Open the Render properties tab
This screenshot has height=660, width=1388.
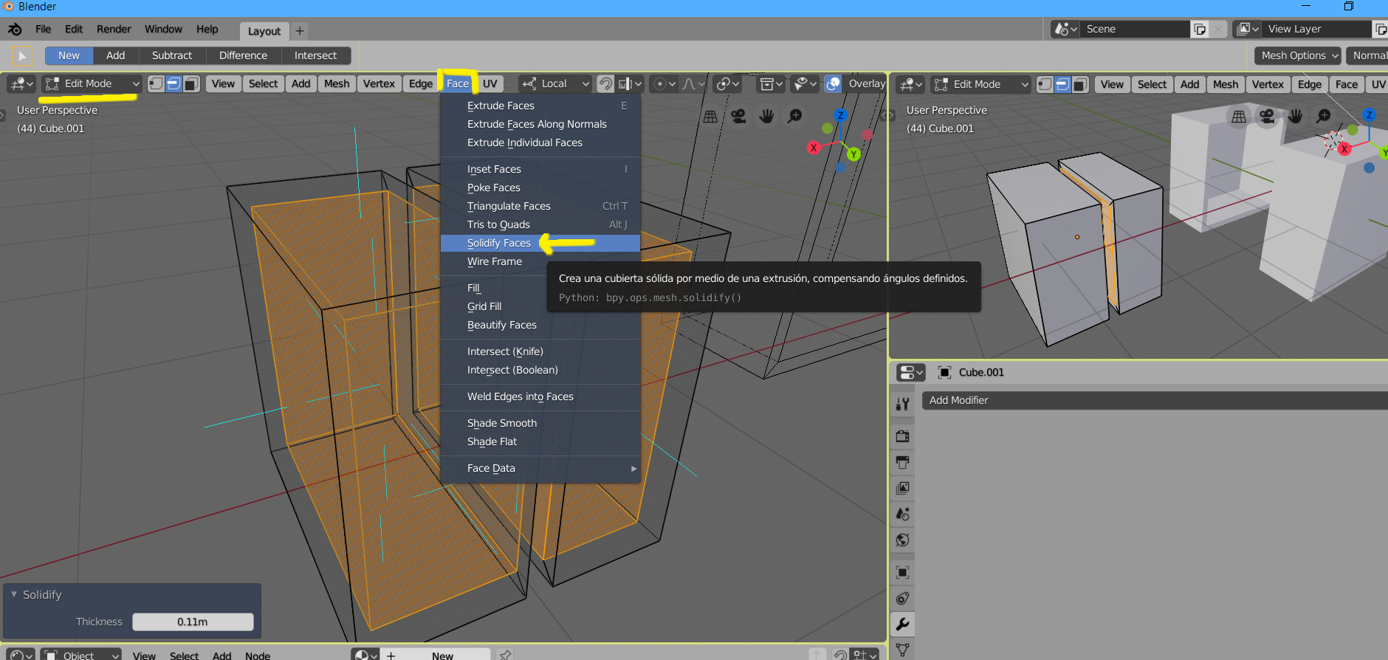coord(902,436)
